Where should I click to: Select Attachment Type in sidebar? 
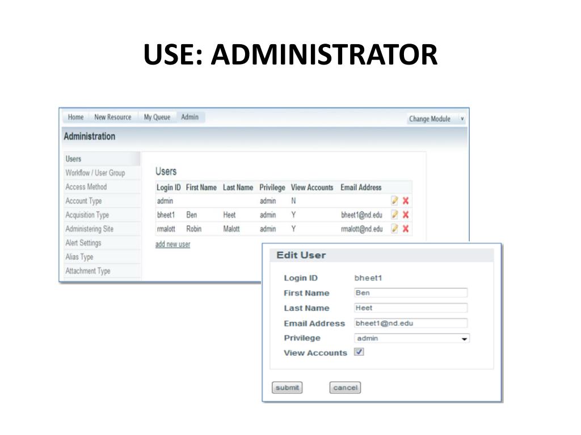(x=102, y=271)
